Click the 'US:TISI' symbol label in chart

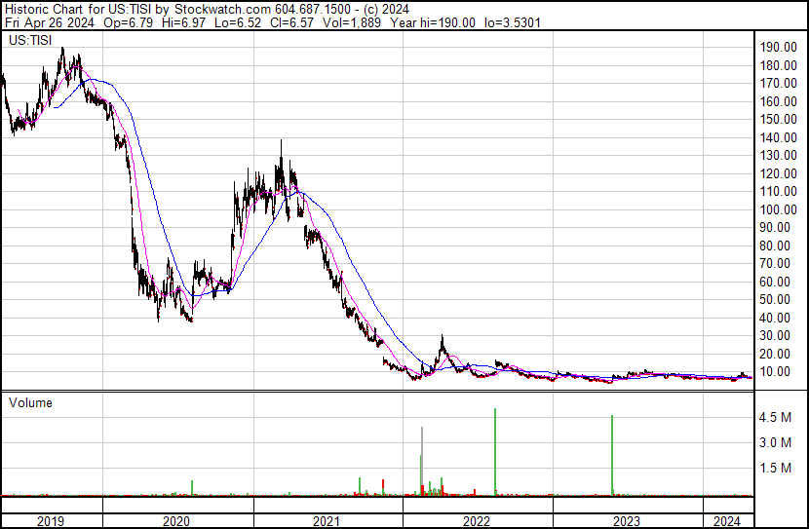[x=30, y=40]
